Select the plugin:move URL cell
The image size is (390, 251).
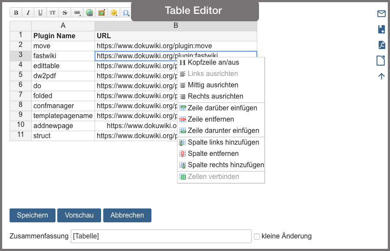(176, 46)
